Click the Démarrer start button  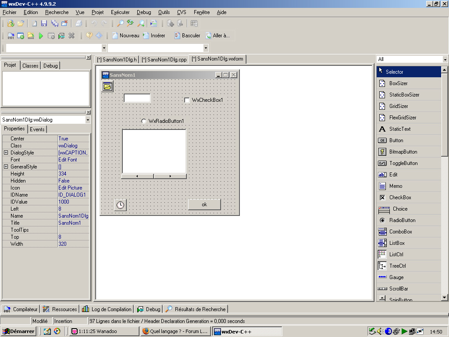tap(18, 331)
